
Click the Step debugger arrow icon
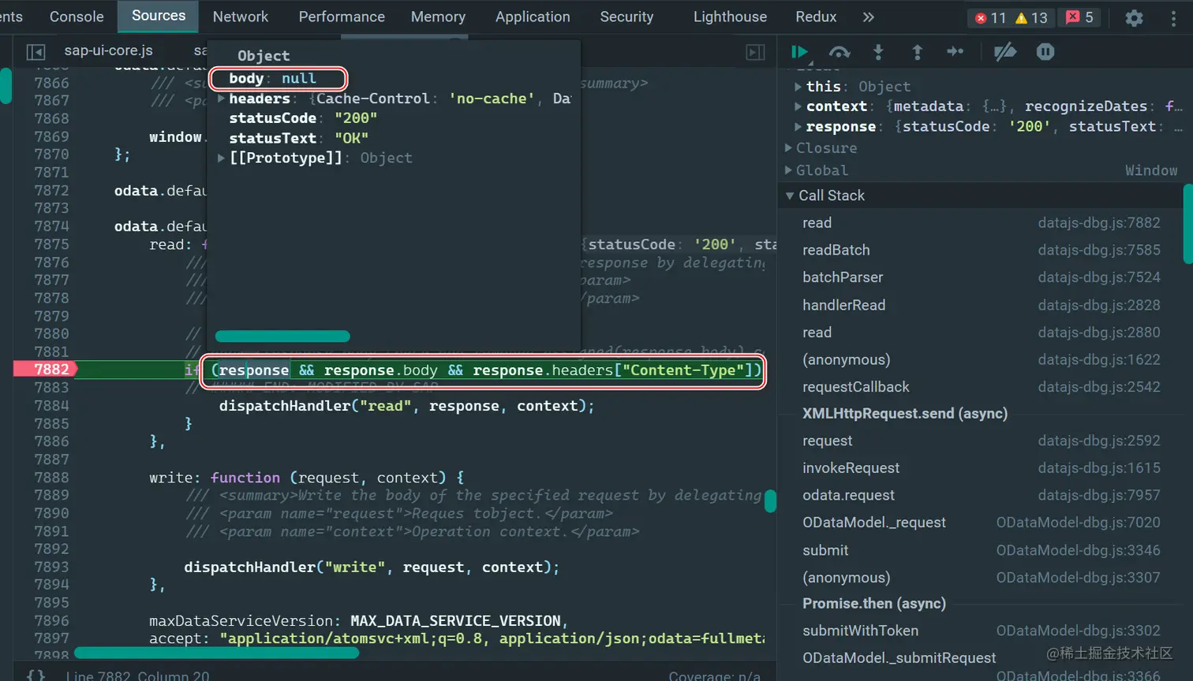click(x=956, y=52)
